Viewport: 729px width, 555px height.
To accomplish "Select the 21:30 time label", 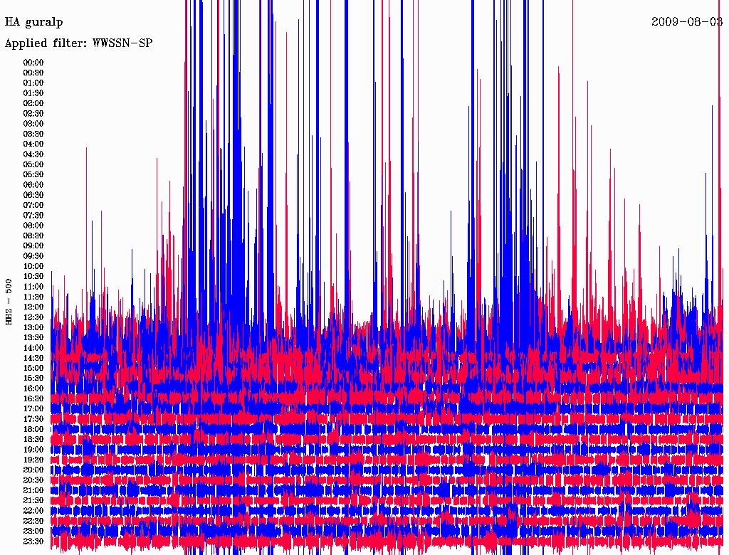I will (x=33, y=501).
